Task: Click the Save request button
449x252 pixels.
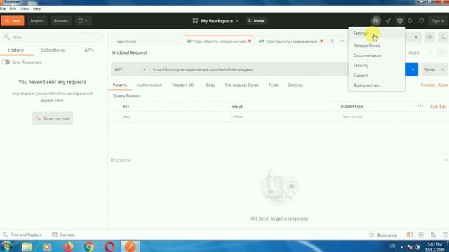Action: click(x=429, y=70)
